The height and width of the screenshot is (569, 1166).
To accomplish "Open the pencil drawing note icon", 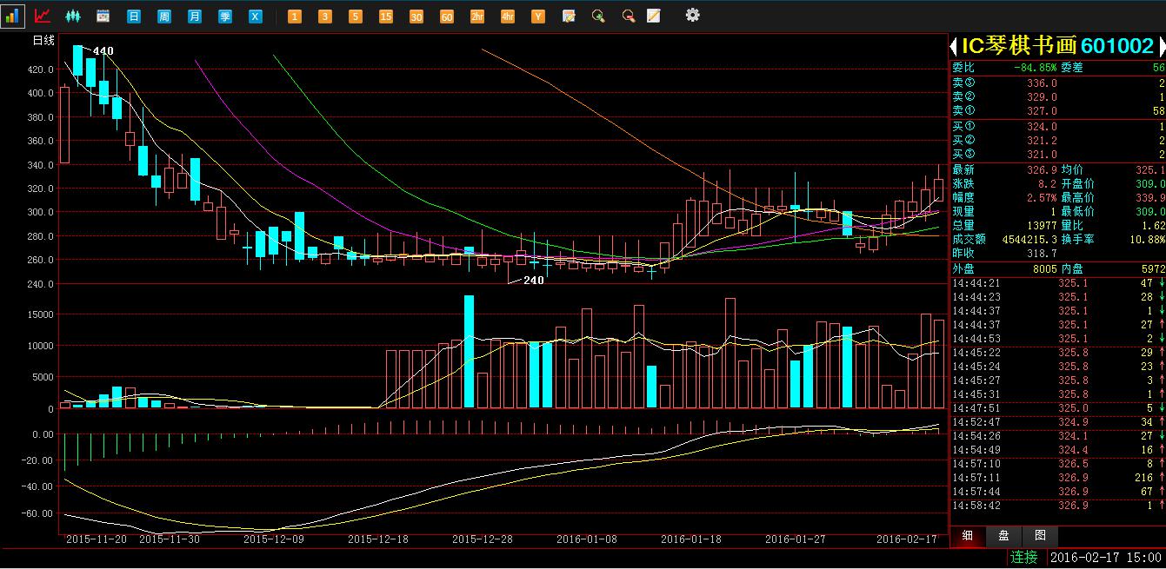I will (x=654, y=16).
